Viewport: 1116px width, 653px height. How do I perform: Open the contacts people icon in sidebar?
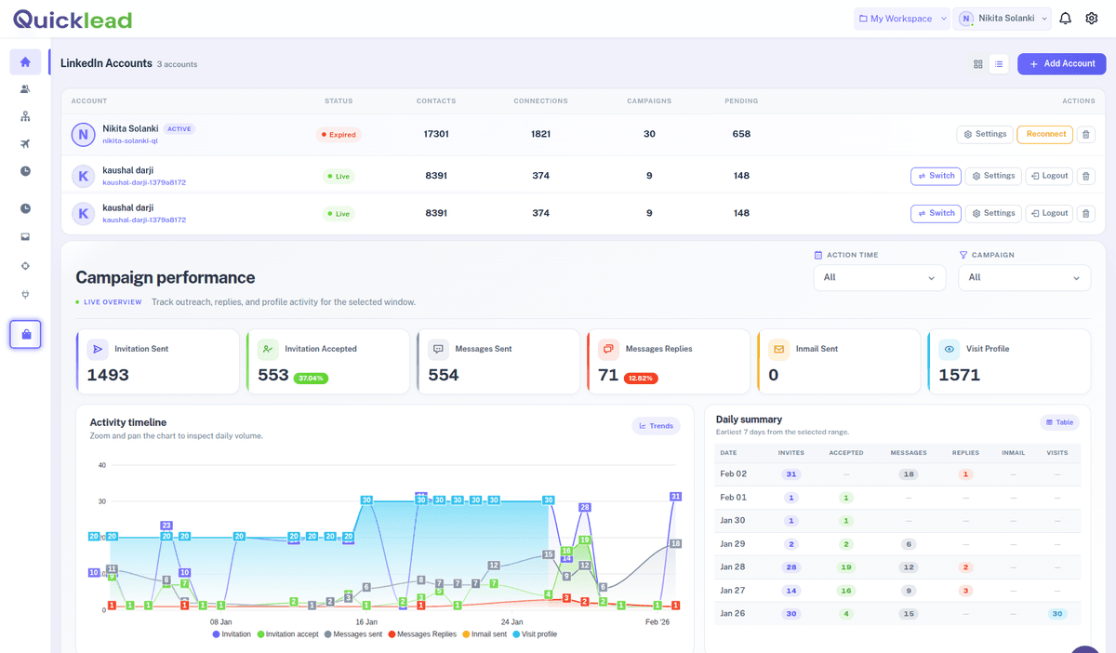coord(25,89)
